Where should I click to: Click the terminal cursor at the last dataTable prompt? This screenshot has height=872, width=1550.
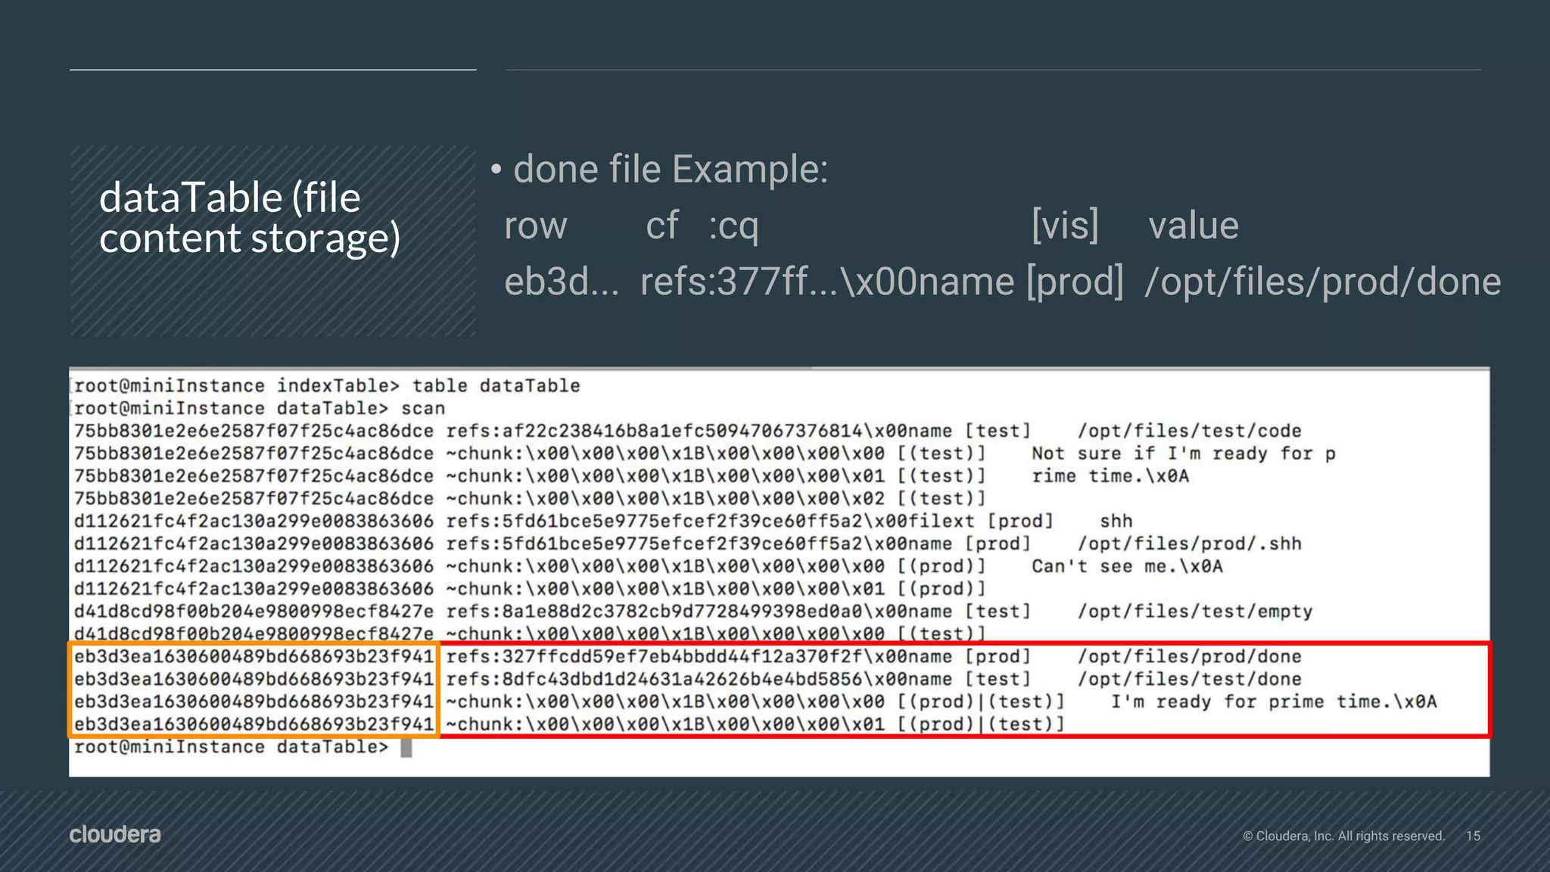pos(406,748)
